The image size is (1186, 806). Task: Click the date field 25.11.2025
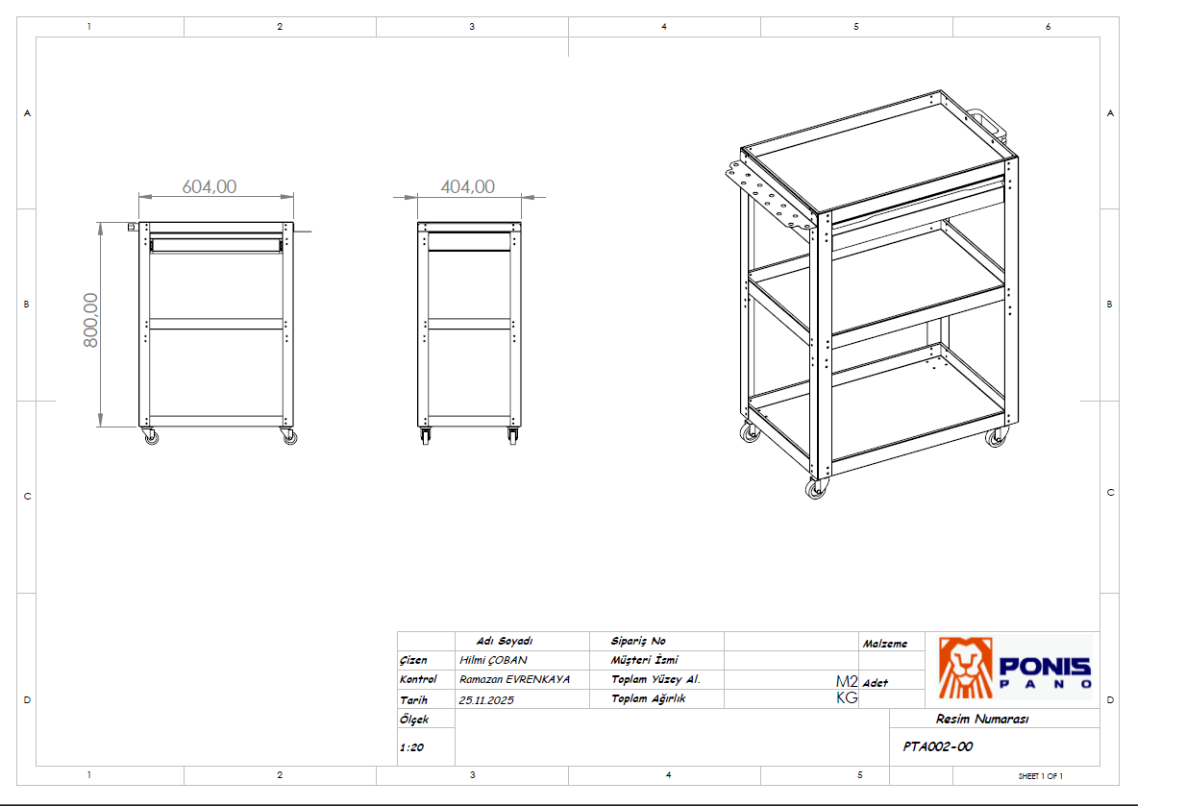pyautogui.click(x=486, y=700)
